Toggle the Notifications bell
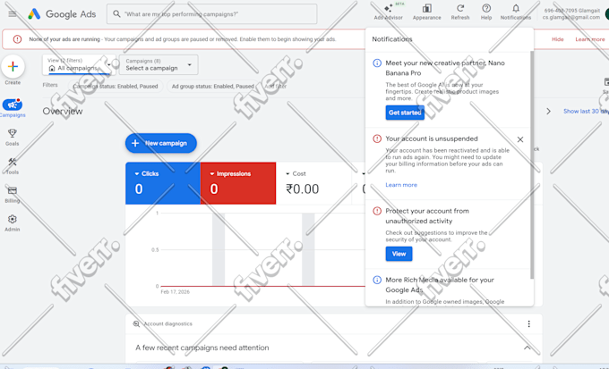 (515, 12)
